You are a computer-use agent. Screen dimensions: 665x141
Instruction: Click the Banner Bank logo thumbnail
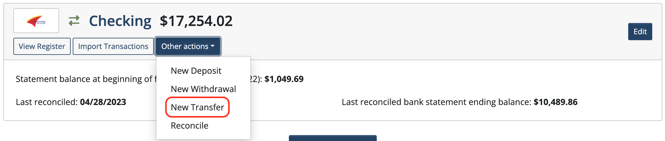pos(36,21)
